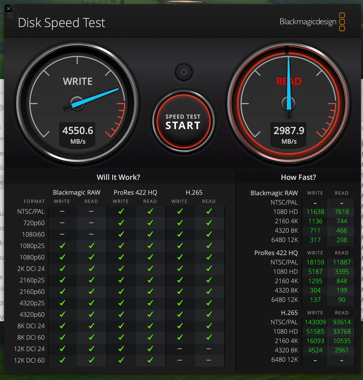363x380 pixels.
Task: Select Blackmagic RAW 6480 12K read value 208
Action: (x=342, y=240)
